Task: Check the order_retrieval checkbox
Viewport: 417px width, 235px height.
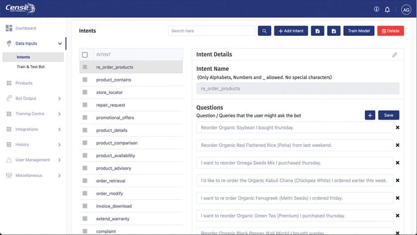Action: (85, 181)
